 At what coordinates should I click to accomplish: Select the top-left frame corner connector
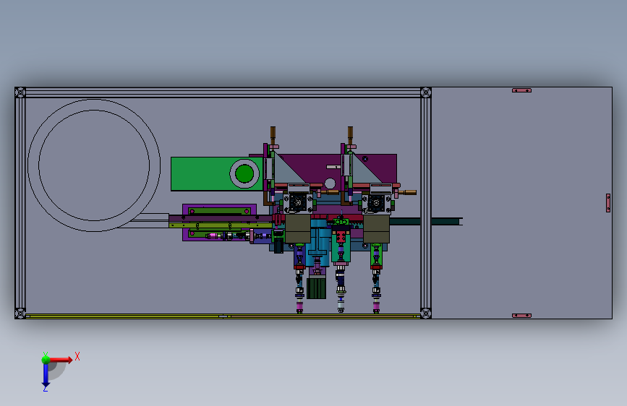pos(20,92)
